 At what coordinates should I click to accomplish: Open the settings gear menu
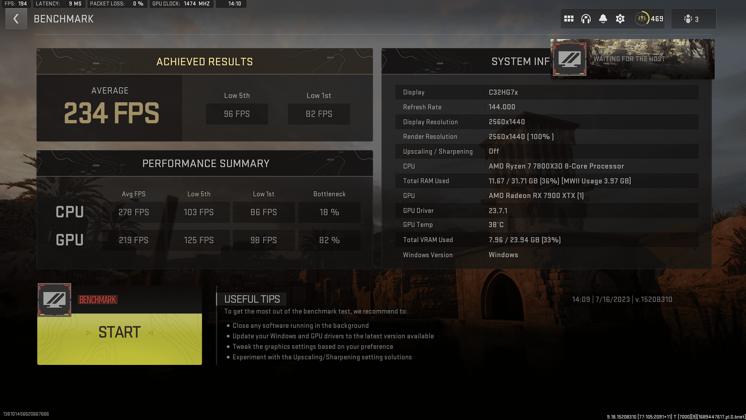(x=620, y=19)
